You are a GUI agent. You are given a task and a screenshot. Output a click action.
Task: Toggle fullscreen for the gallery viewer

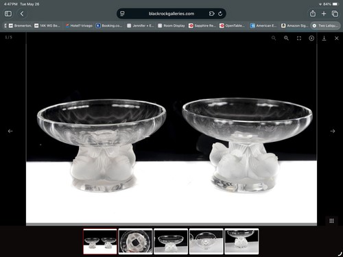pos(299,38)
